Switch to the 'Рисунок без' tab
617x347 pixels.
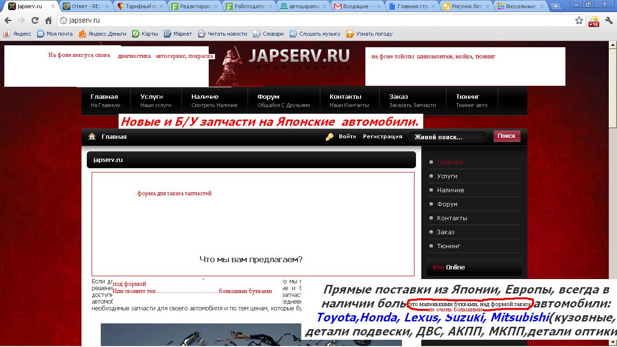coord(468,7)
